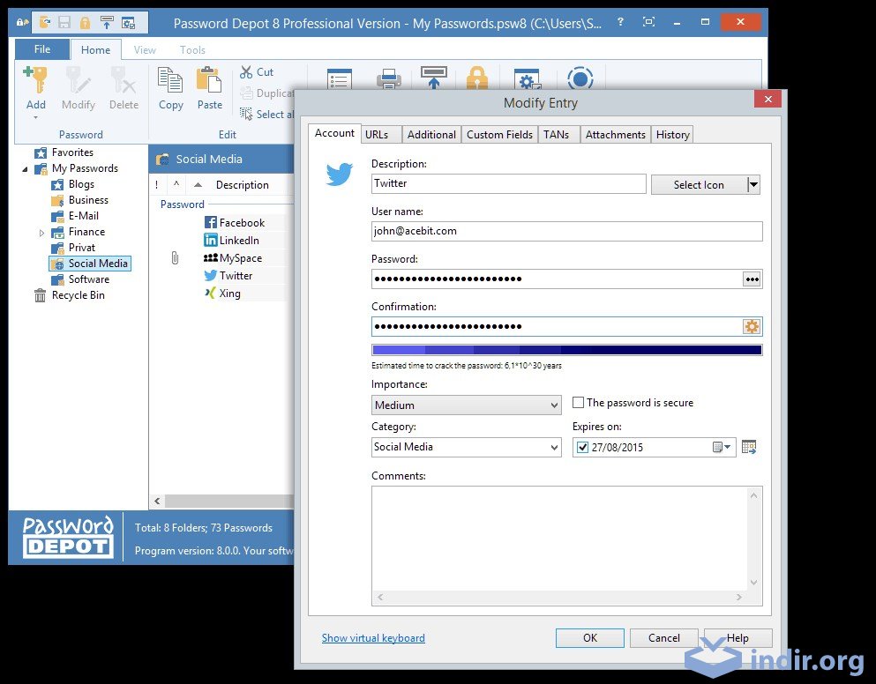Open the Select Icon dropdown arrow
Viewport: 876px width, 684px height.
click(753, 185)
